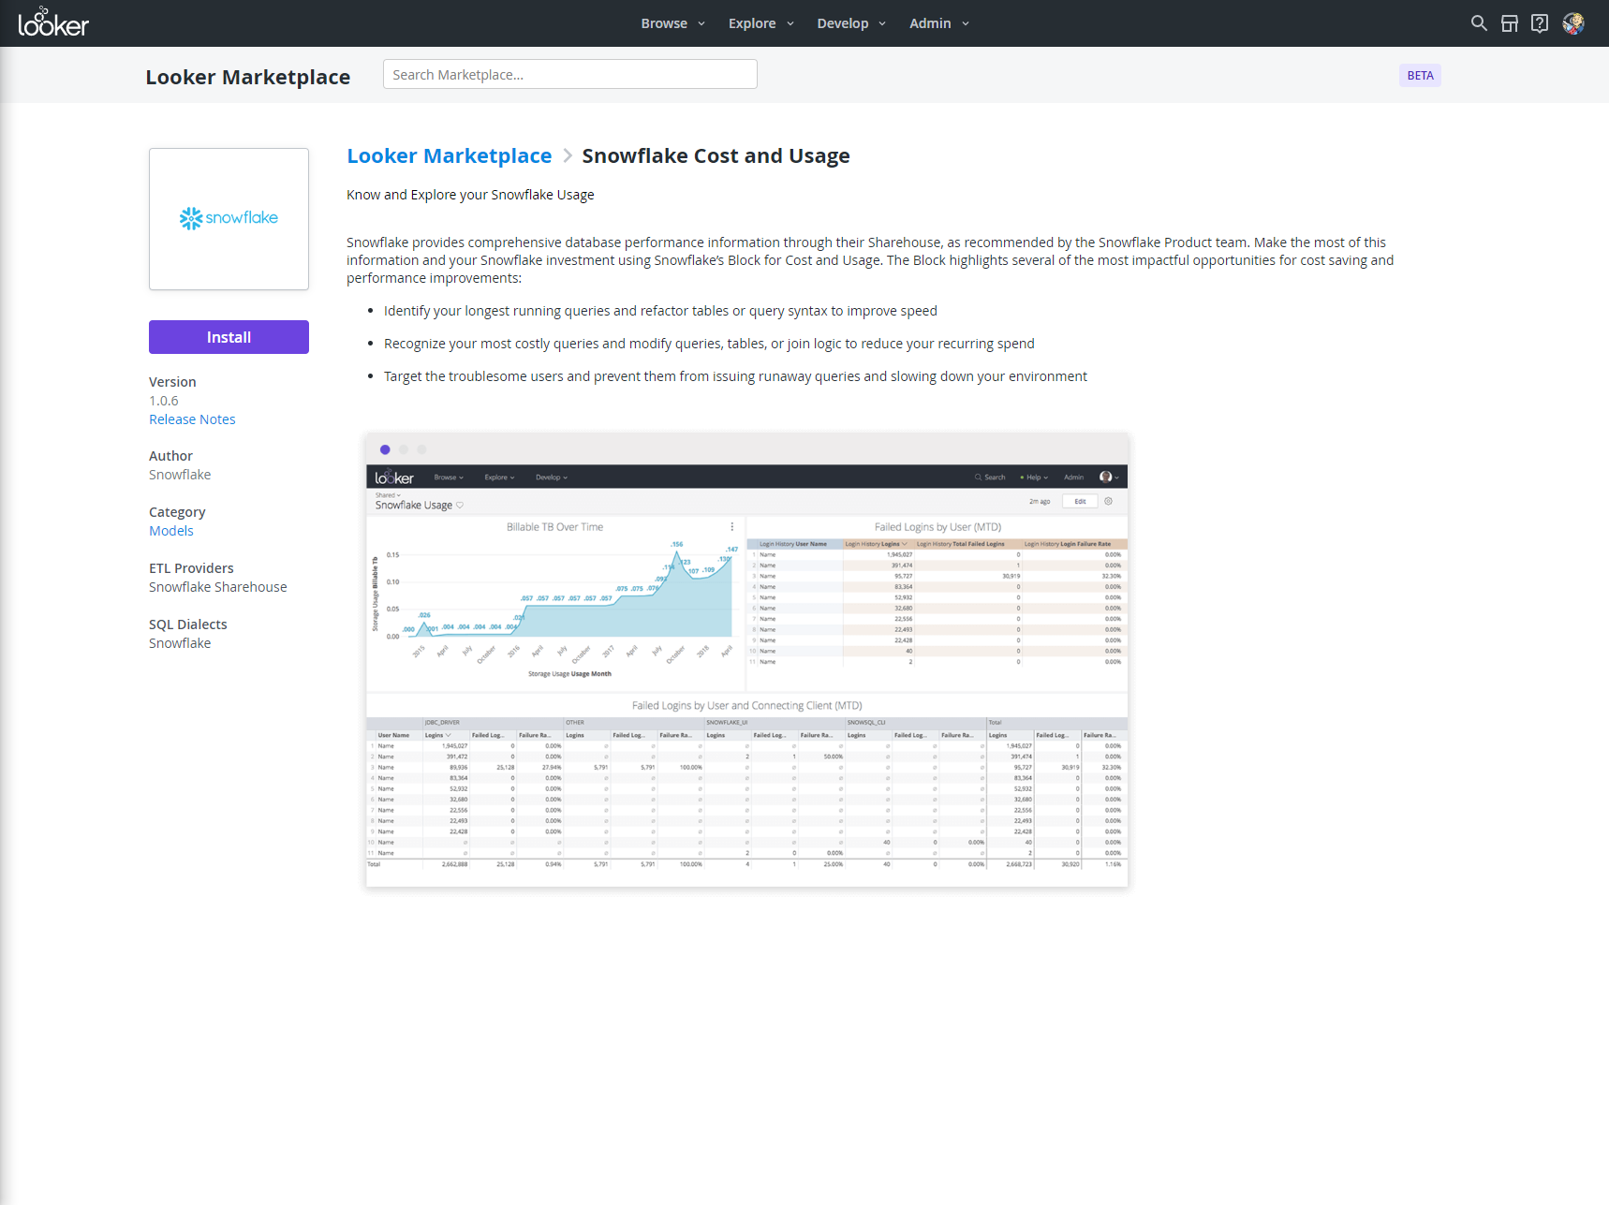
Task: Click the Marketplace storefront icon
Action: tap(1509, 22)
